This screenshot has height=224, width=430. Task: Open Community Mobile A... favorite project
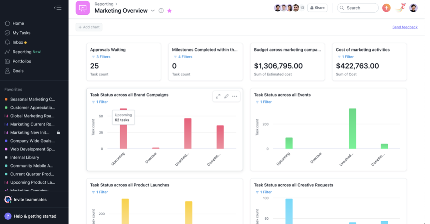tap(32, 166)
